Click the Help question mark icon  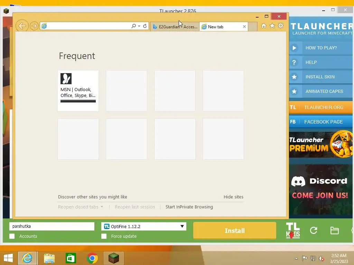(294, 62)
